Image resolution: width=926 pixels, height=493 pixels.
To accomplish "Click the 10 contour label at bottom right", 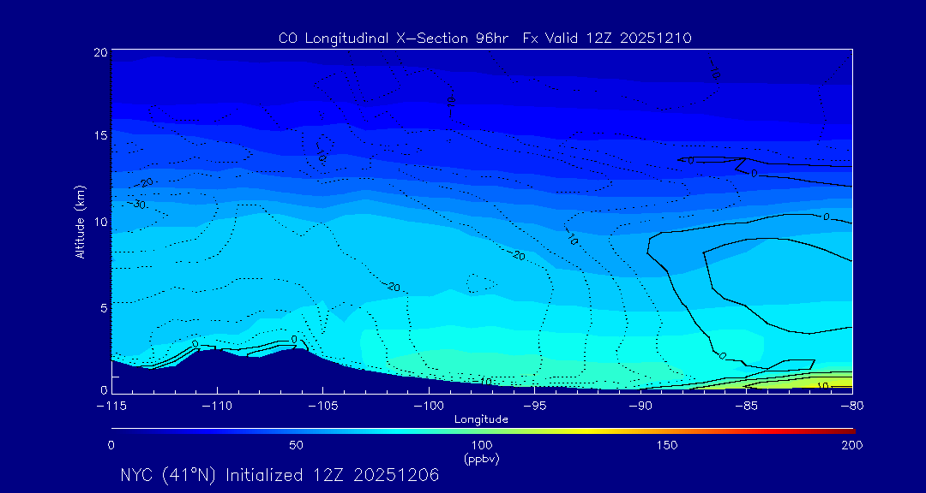I will pos(823,386).
